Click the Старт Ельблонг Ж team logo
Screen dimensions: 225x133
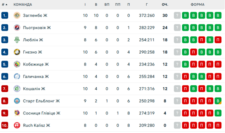(x=17, y=101)
